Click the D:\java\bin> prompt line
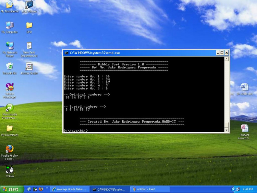 click(76, 131)
